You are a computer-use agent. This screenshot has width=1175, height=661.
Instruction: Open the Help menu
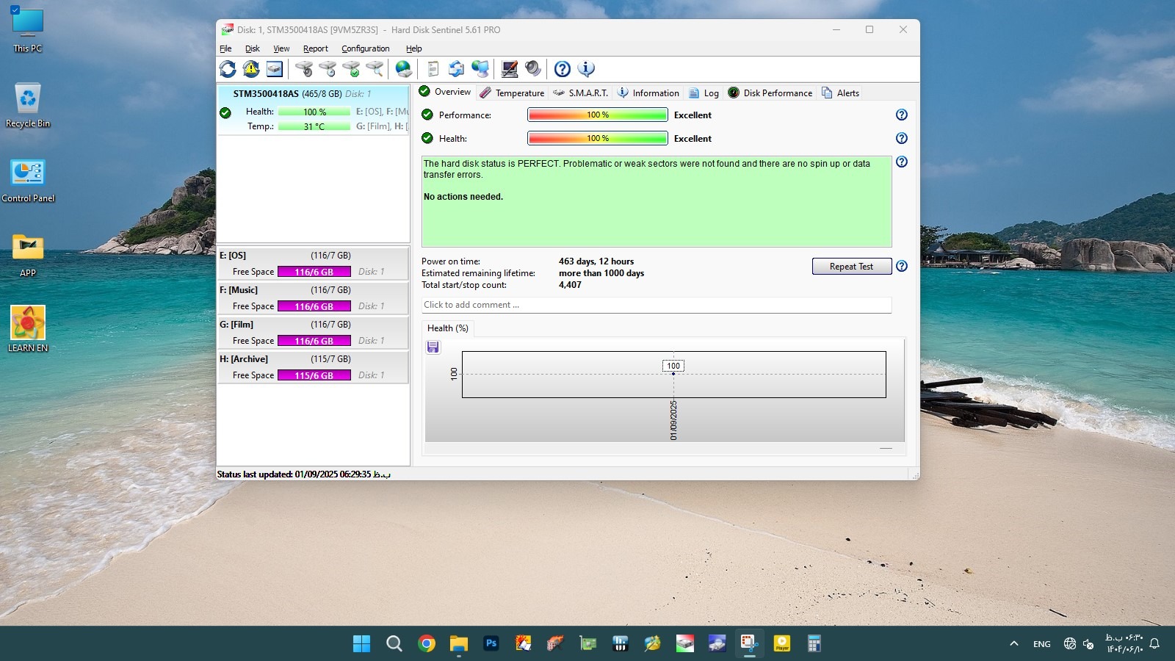pos(413,48)
